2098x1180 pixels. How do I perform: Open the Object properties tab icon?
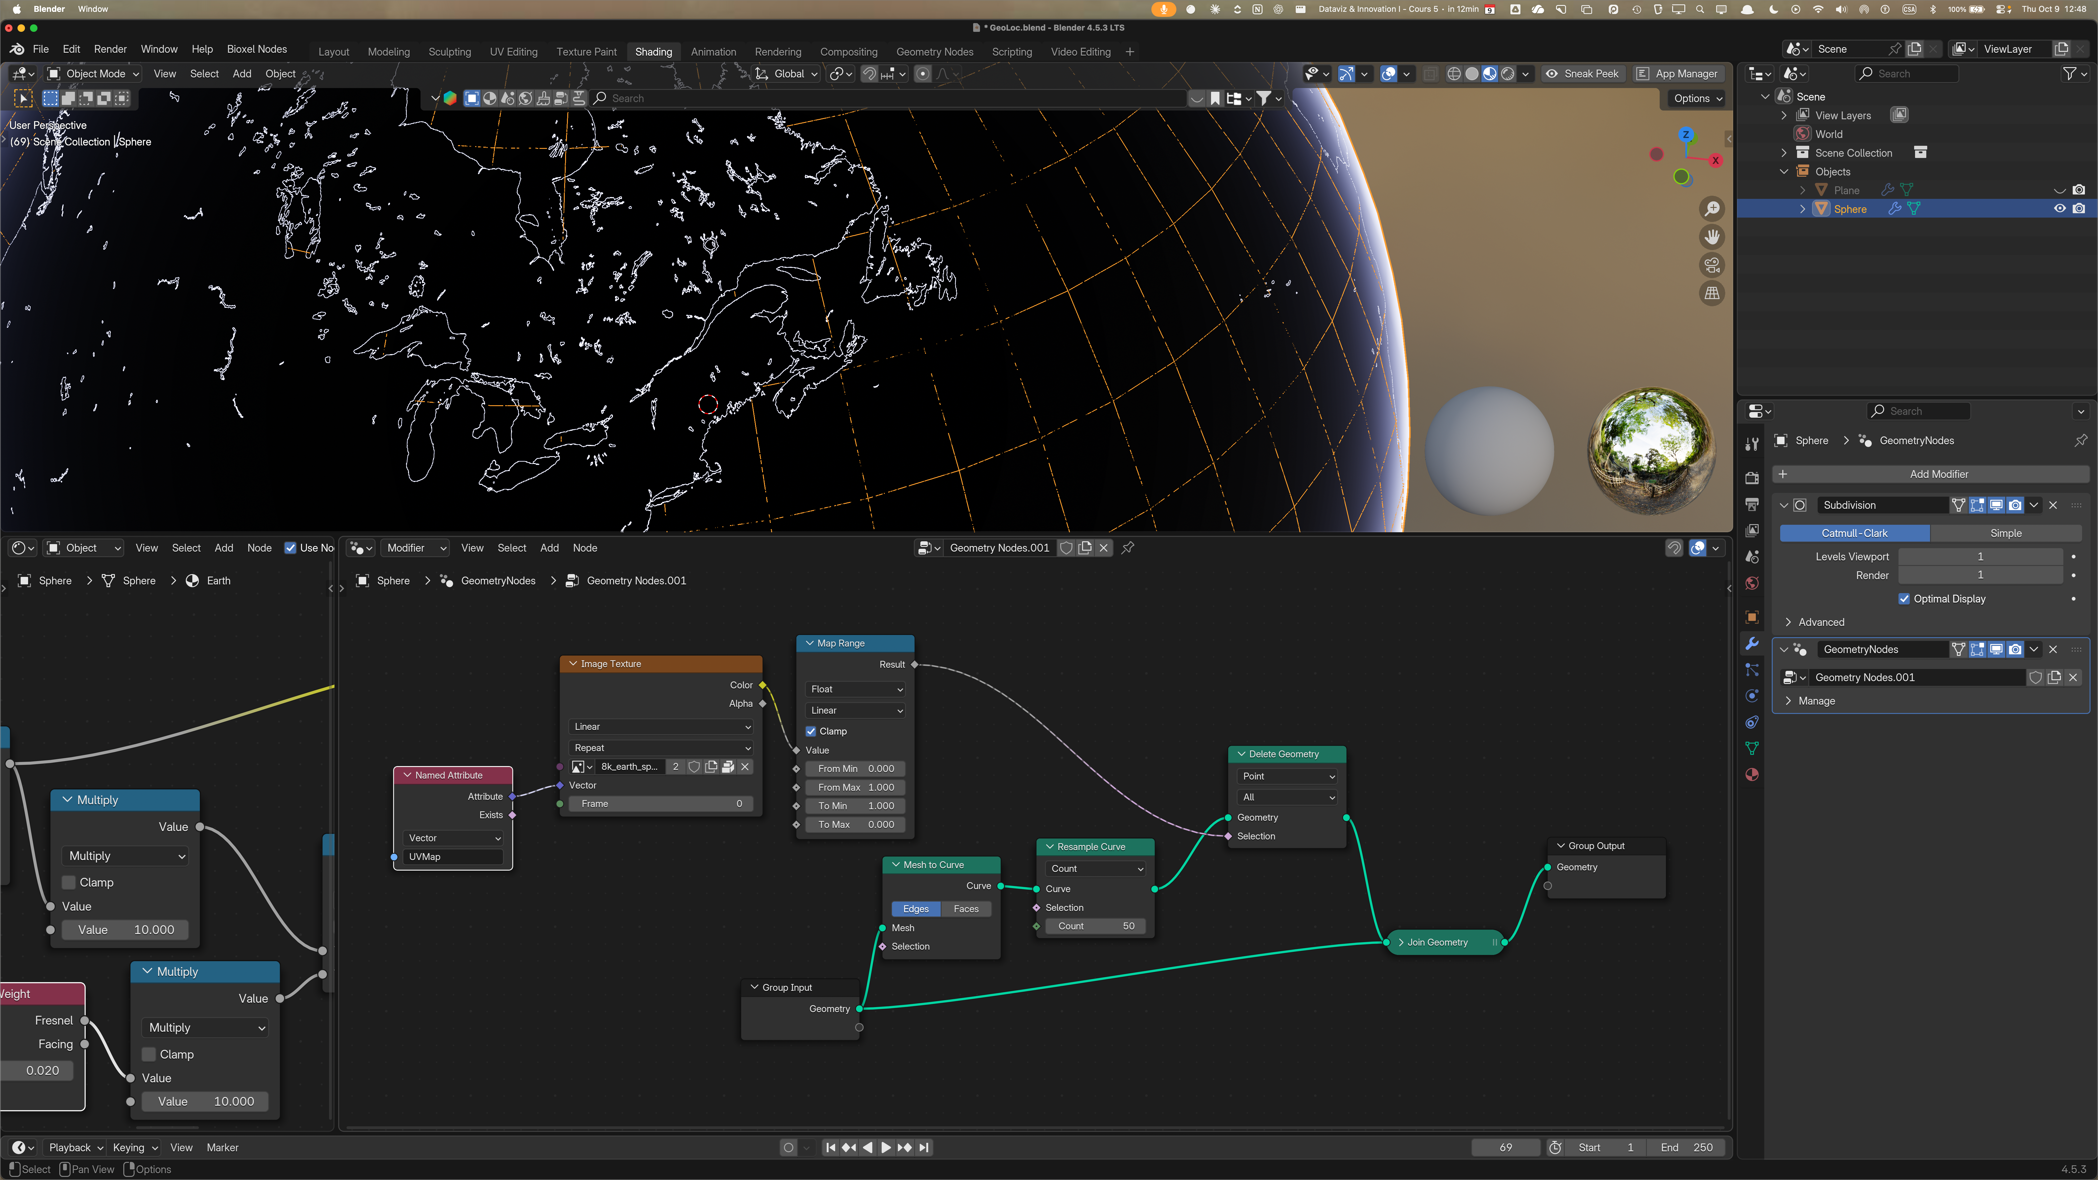[x=1752, y=617]
